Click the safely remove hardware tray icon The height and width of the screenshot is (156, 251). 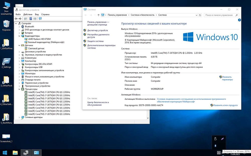click(215, 139)
